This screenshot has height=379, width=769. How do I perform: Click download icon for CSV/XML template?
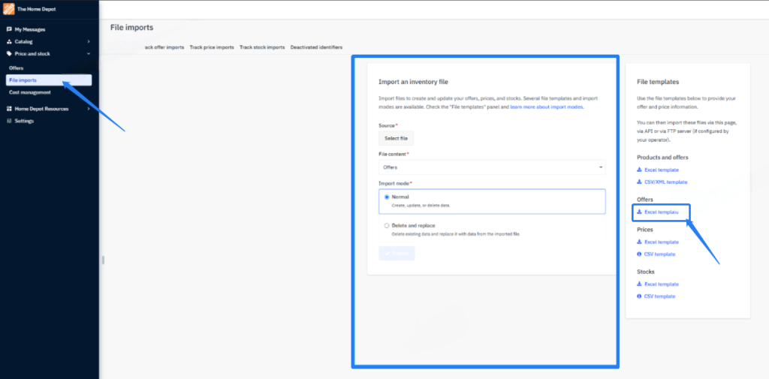tap(639, 182)
